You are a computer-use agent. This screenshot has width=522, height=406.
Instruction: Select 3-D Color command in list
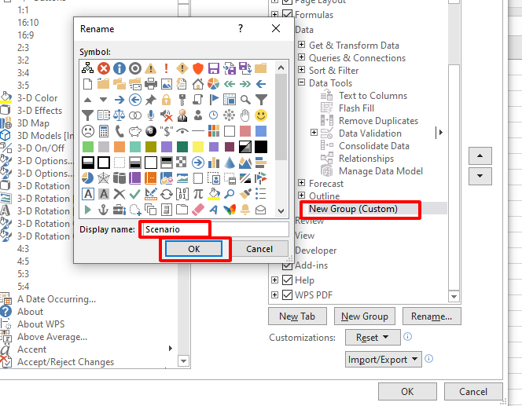click(x=37, y=98)
